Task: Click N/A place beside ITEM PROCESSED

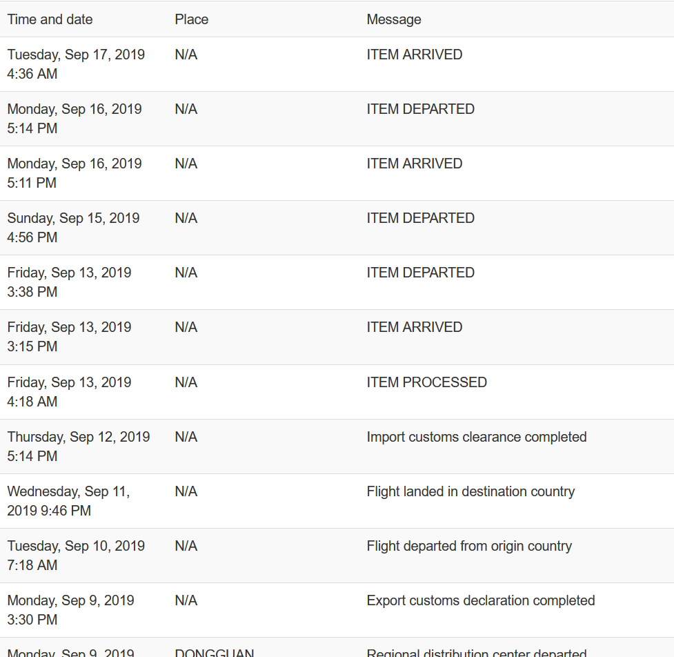Action: pyautogui.click(x=186, y=382)
